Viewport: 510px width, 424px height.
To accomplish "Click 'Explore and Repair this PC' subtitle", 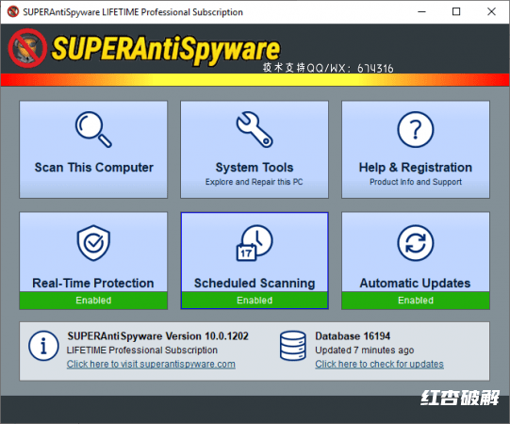I will tap(254, 182).
